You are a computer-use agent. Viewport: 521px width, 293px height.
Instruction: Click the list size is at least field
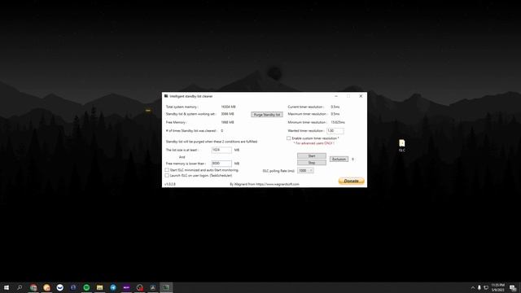(x=221, y=150)
